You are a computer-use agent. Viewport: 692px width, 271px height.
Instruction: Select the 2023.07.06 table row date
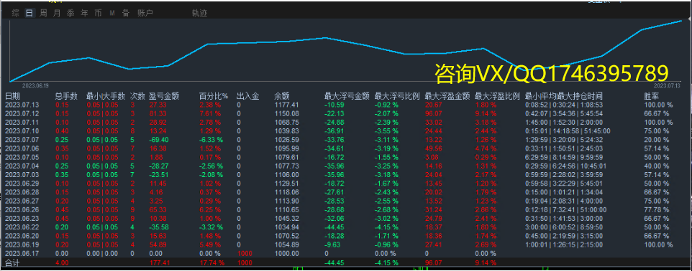22,148
